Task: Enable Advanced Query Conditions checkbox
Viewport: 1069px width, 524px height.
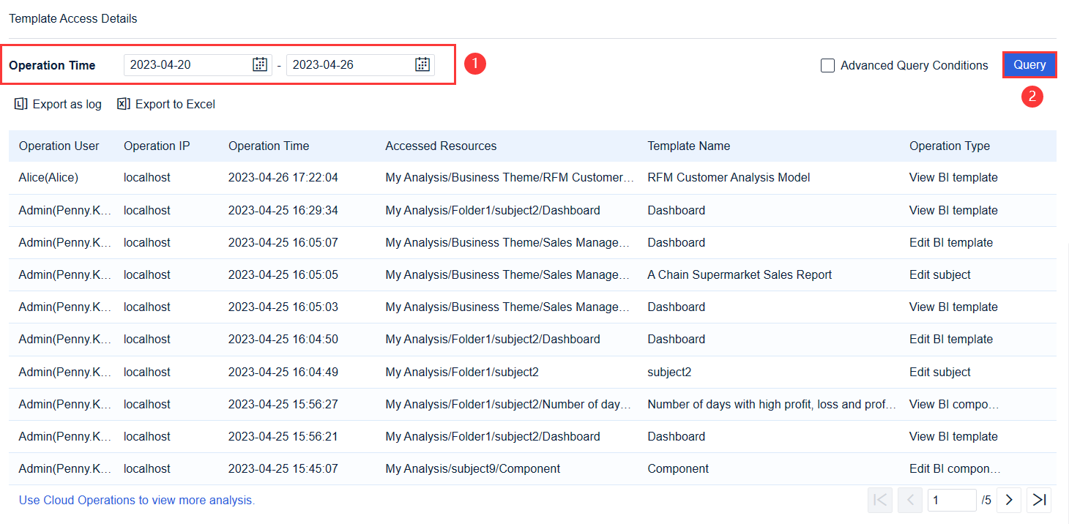Action: tap(828, 65)
